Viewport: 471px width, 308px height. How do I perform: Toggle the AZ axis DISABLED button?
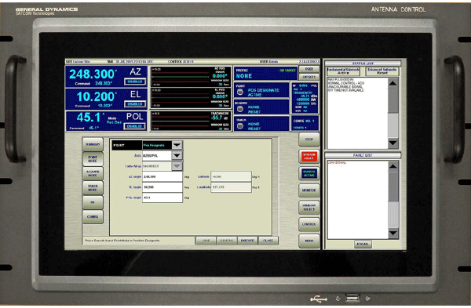[135, 82]
